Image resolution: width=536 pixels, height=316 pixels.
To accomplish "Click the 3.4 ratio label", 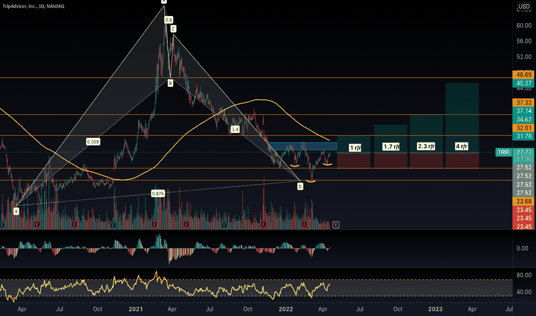I will click(235, 129).
